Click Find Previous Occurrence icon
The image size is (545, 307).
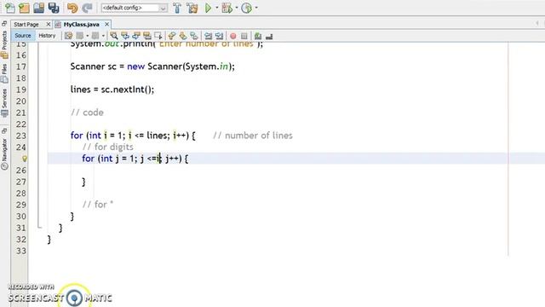(125, 36)
